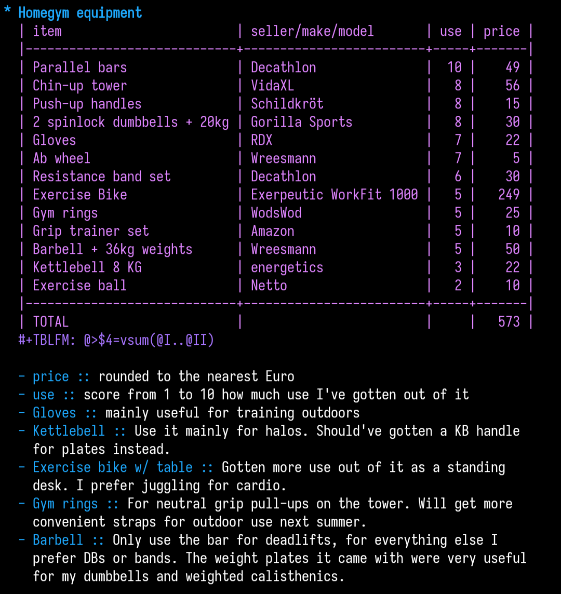The image size is (561, 594).
Task: Click the 'use' definition term
Action: [x=44, y=395]
